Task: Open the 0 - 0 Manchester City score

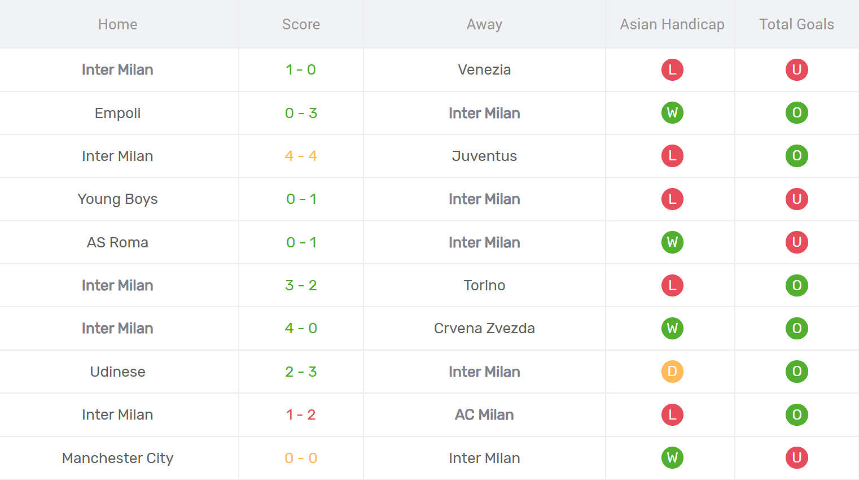Action: click(301, 458)
